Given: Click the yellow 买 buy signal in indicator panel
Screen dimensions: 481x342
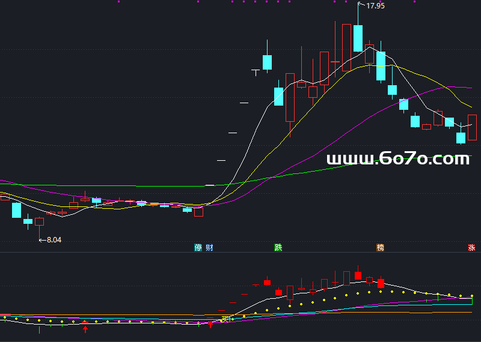Looking at the screenshot, I should pyautogui.click(x=225, y=319).
